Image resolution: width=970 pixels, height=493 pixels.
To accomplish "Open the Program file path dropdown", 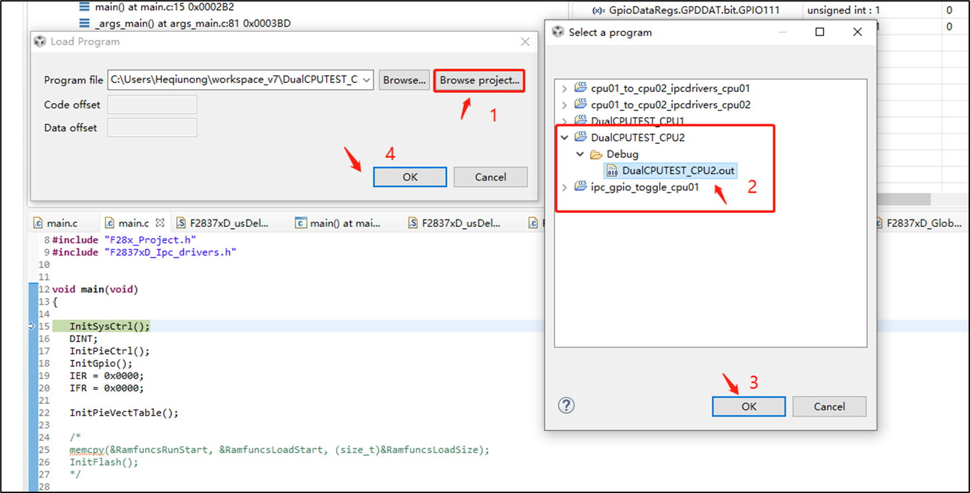I will click(367, 80).
